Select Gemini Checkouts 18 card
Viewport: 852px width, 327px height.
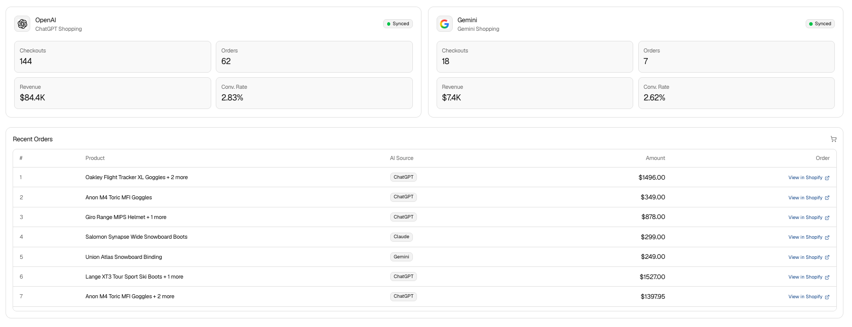click(x=534, y=57)
